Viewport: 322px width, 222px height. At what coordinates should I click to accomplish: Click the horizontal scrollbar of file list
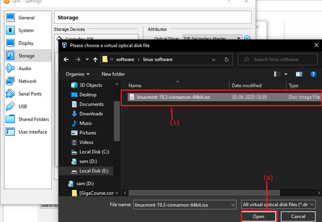click(204, 193)
